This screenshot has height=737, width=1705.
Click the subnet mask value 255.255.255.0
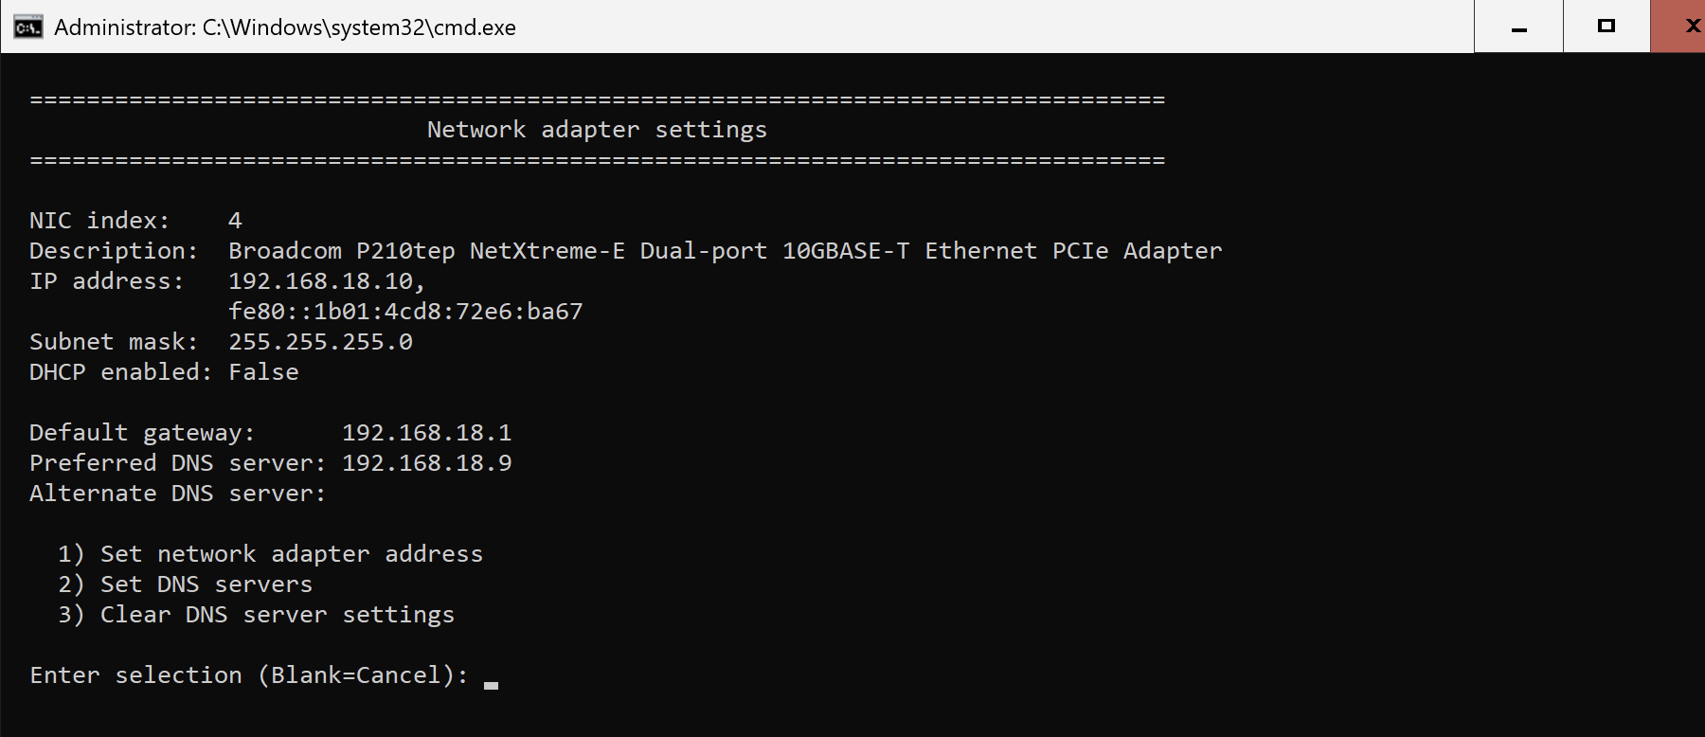[x=320, y=342]
